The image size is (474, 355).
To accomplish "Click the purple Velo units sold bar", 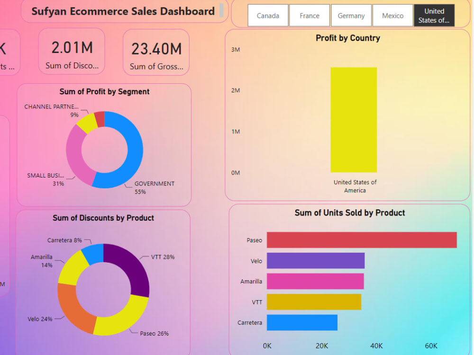I will point(315,260).
